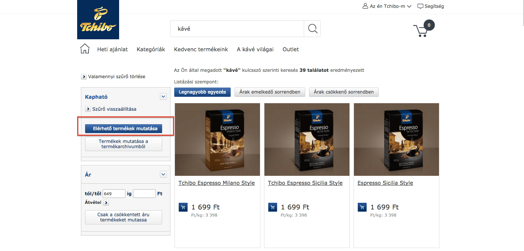The width and height of the screenshot is (524, 251).
Task: Open the Outlet menu item
Action: click(291, 49)
